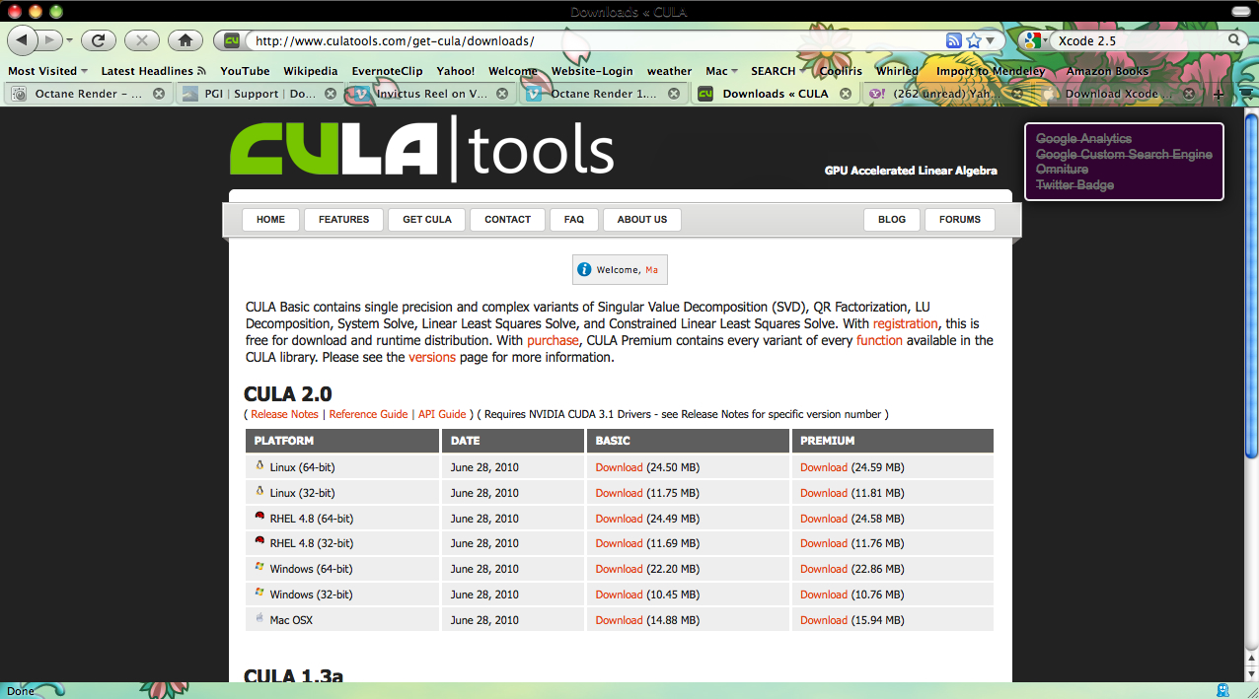This screenshot has width=1259, height=699.
Task: Click the status bar add-on icon
Action: tap(1222, 690)
